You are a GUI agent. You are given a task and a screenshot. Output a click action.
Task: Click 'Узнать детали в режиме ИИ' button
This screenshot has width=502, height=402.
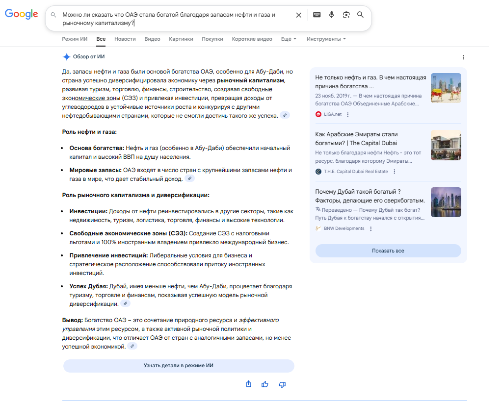click(179, 366)
